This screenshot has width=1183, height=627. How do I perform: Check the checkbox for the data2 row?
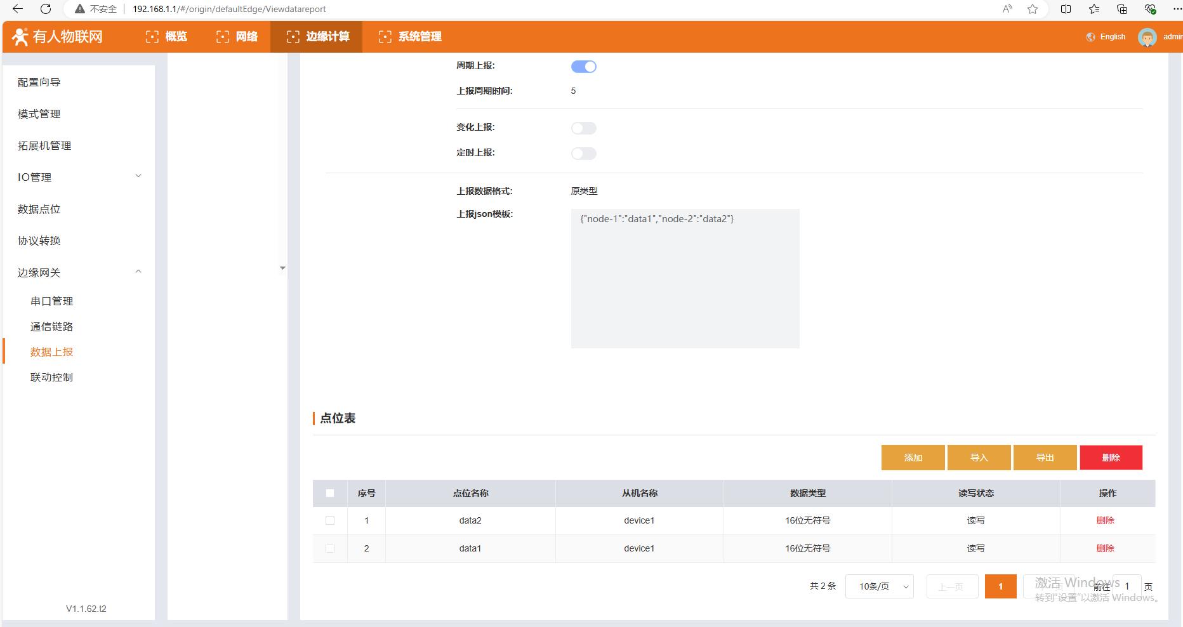click(330, 520)
